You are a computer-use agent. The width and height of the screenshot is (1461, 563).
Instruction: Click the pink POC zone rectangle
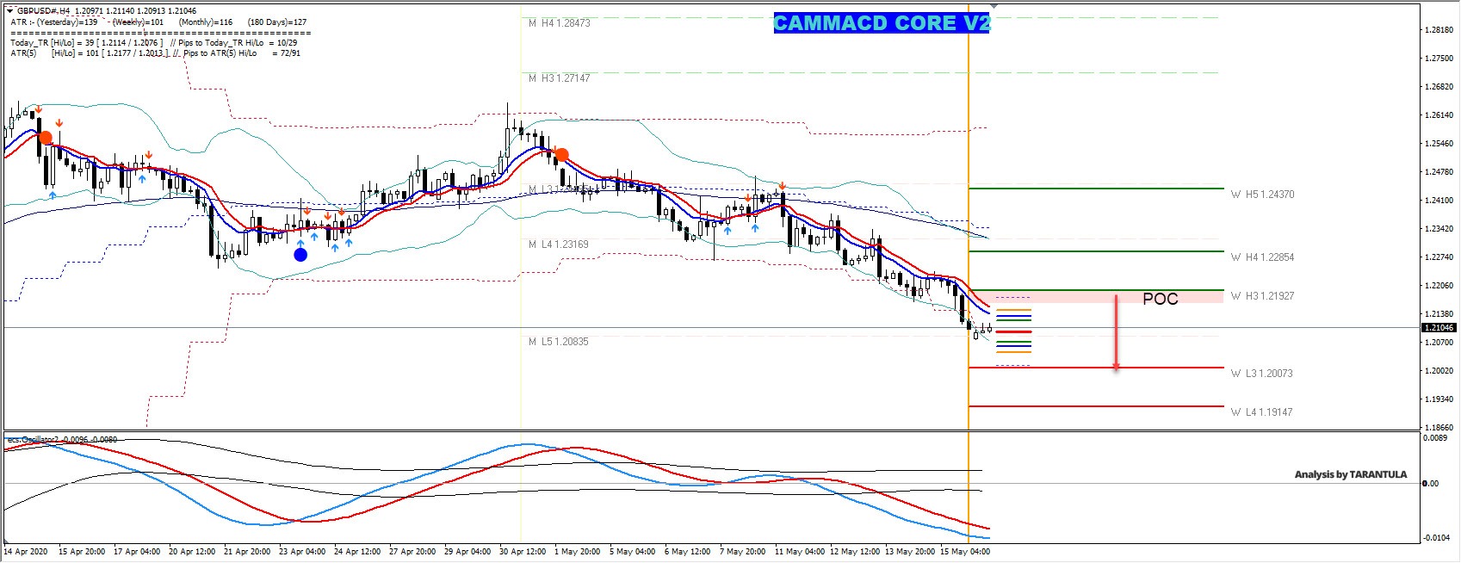1096,297
